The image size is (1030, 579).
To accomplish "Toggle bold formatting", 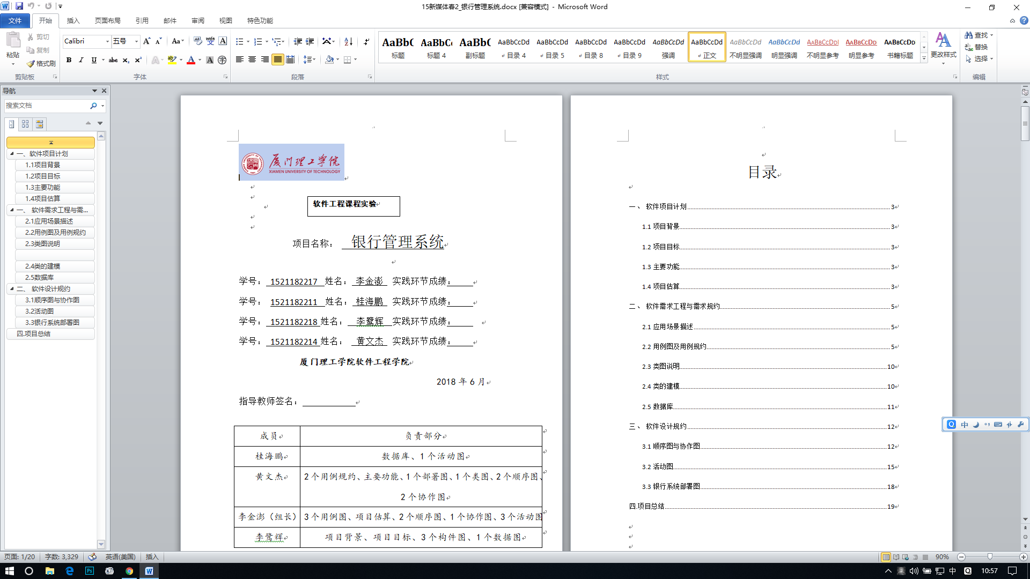I will 69,60.
